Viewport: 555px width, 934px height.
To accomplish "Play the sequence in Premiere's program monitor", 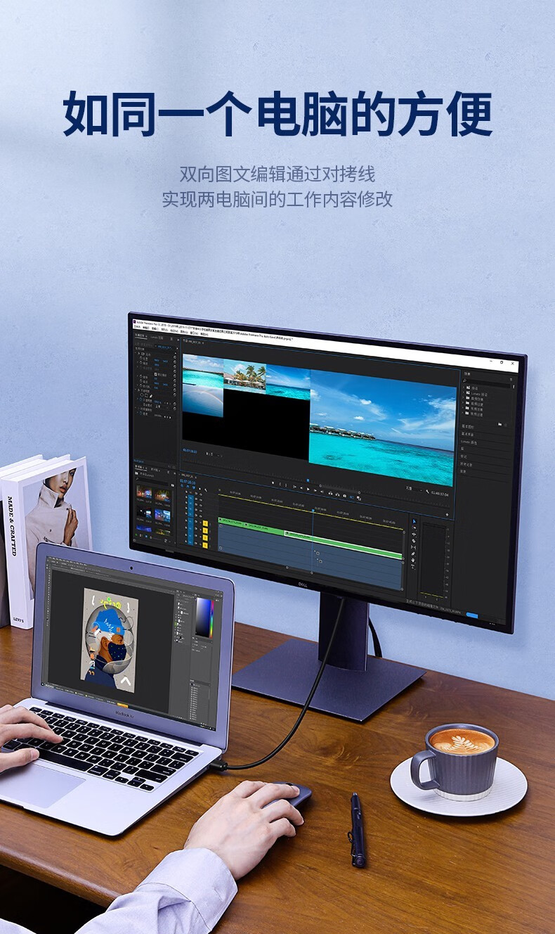I will (x=308, y=490).
